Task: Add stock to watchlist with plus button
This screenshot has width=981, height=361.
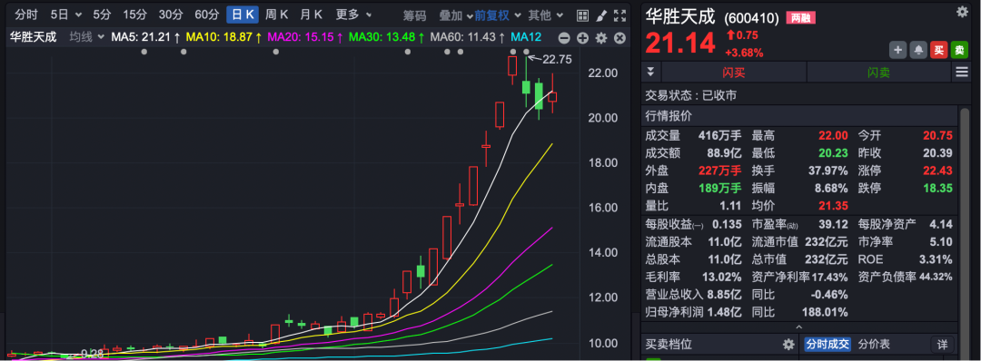Action: click(x=897, y=50)
